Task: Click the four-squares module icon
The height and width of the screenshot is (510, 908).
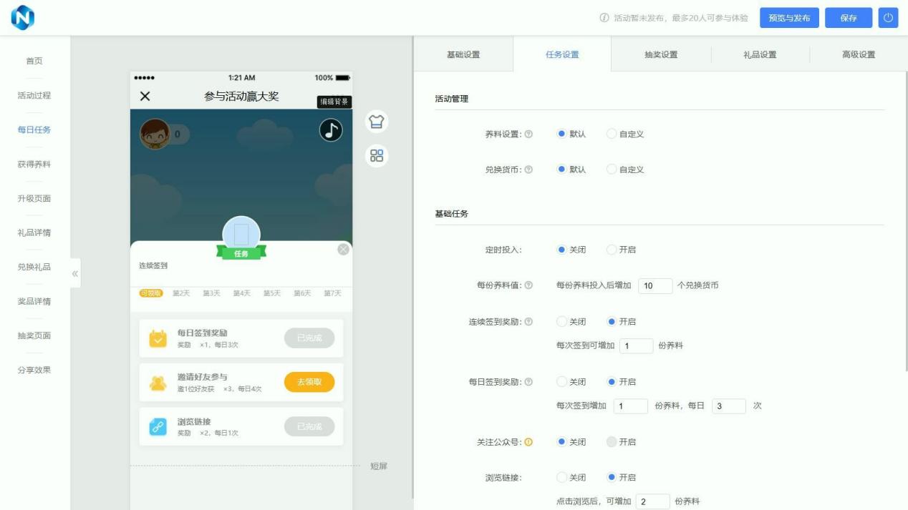Action: [377, 155]
